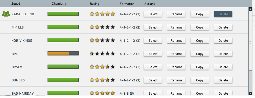Click the five-star rating of KAKA LEGEND
The width and height of the screenshot is (255, 98).
pos(102,14)
